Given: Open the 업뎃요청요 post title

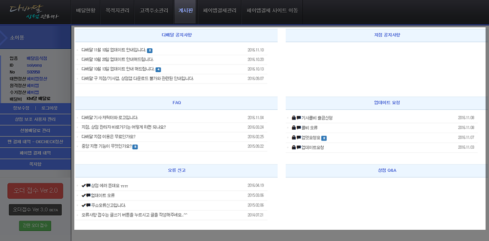Looking at the screenshot, I should [x=311, y=138].
